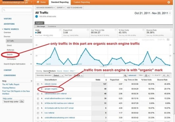Image resolution: width=175 pixels, height=122 pixels.
Task: Open google / organic source link
Action: (51, 89)
